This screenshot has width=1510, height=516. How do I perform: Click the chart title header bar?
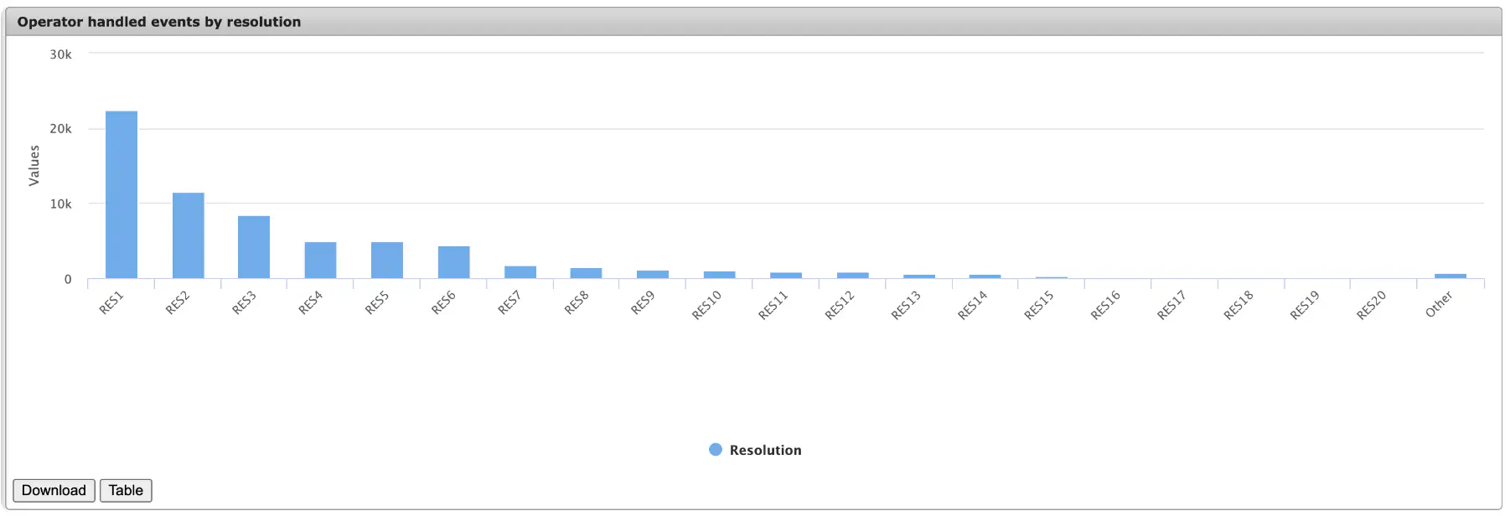coord(754,22)
